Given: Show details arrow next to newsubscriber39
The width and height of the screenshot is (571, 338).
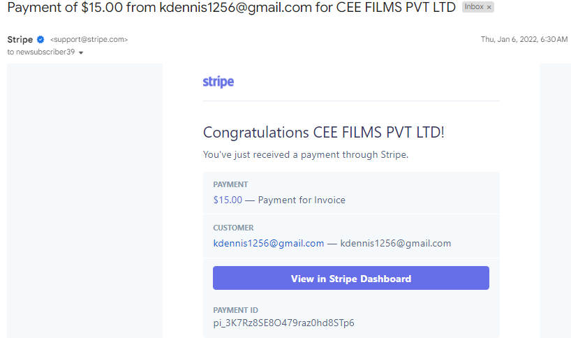Looking at the screenshot, I should pyautogui.click(x=81, y=52).
